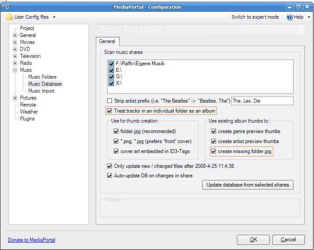314x250 pixels.
Task: Toggle cover art embedded in ID3-Tags
Action: pos(116,151)
